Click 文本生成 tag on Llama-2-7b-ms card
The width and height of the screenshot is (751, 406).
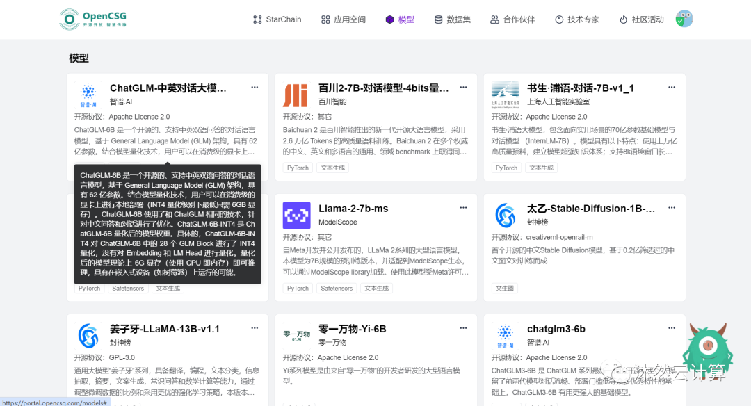click(x=376, y=289)
